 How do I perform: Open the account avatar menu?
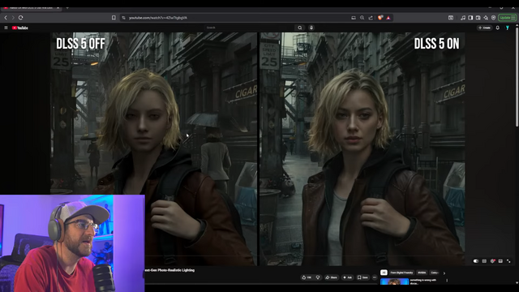pos(508,28)
